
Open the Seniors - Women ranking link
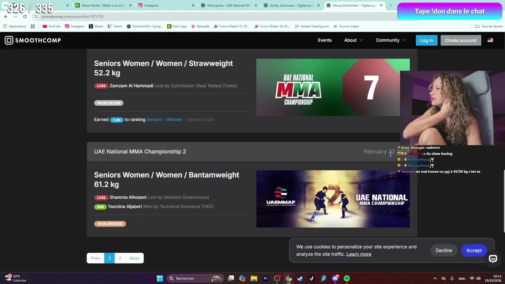click(x=164, y=120)
